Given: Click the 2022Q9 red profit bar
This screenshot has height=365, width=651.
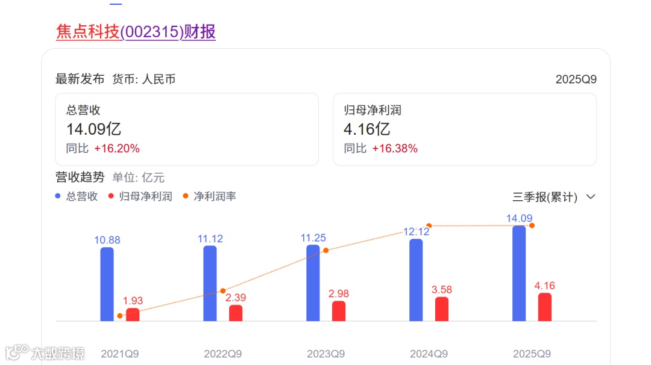Looking at the screenshot, I should [x=236, y=313].
